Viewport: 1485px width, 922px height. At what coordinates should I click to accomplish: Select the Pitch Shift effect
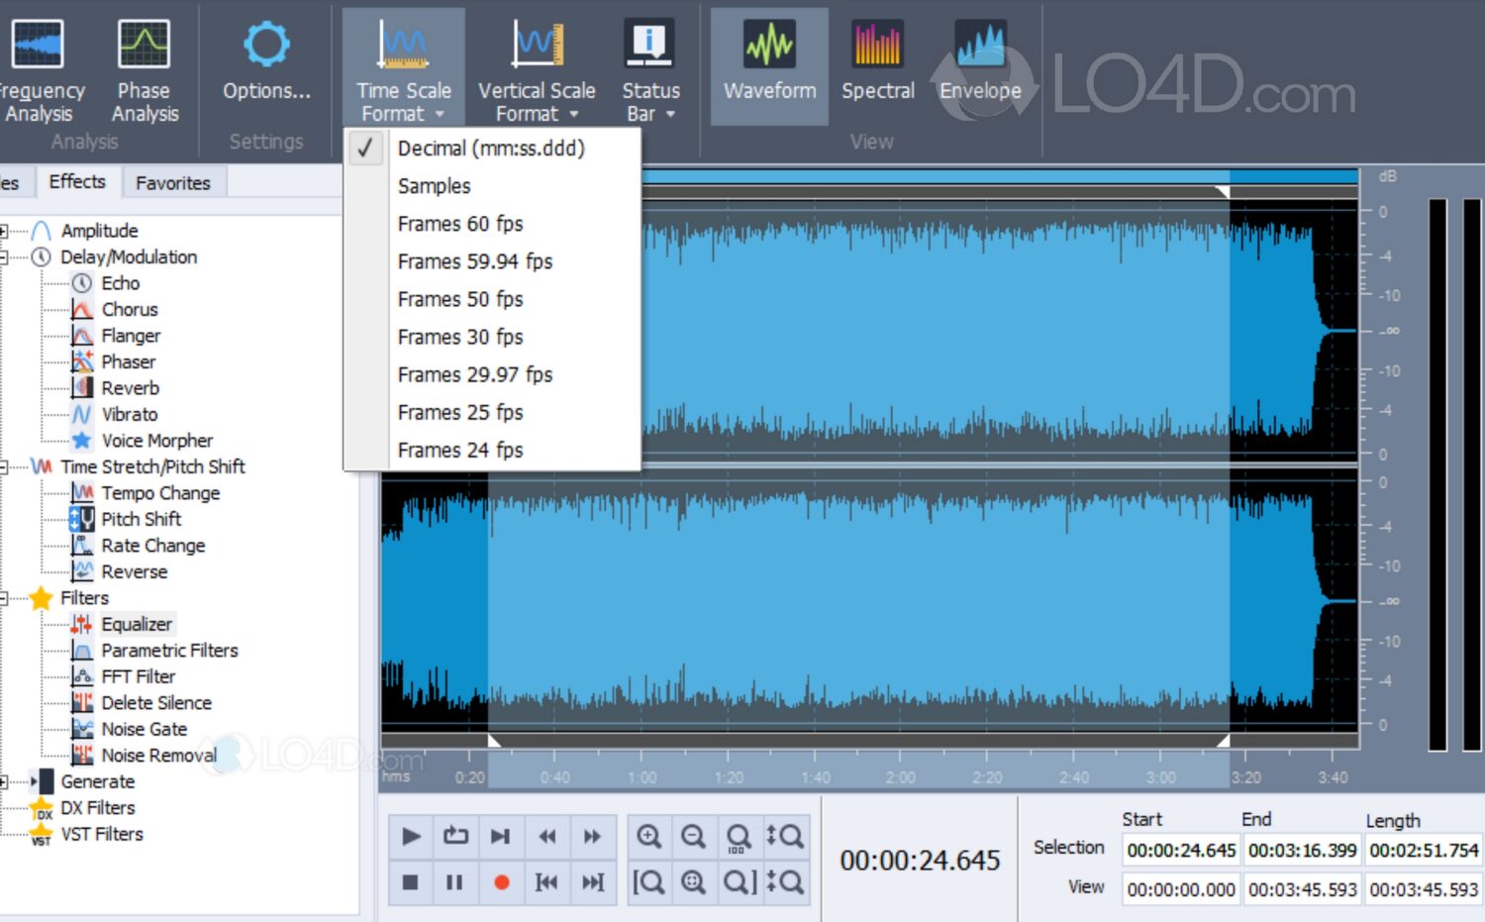click(x=143, y=519)
